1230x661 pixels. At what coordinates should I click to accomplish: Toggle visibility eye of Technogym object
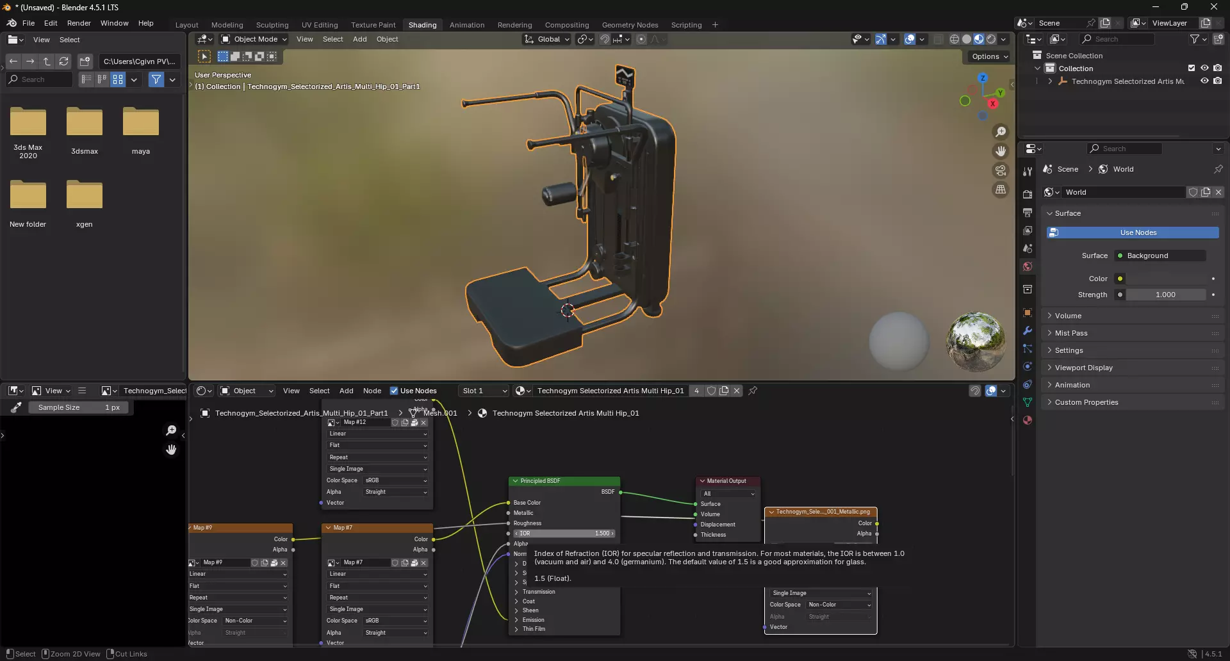[x=1204, y=81]
